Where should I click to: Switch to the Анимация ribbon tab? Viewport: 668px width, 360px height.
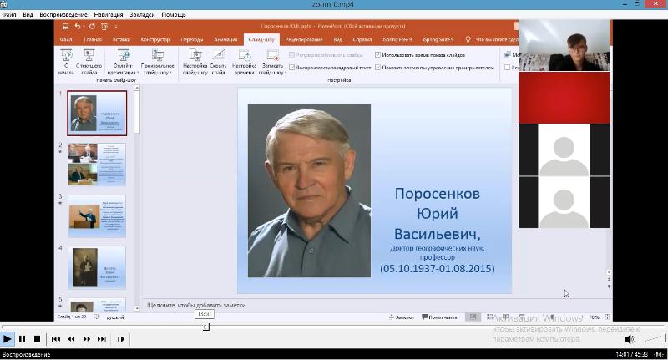(x=225, y=39)
